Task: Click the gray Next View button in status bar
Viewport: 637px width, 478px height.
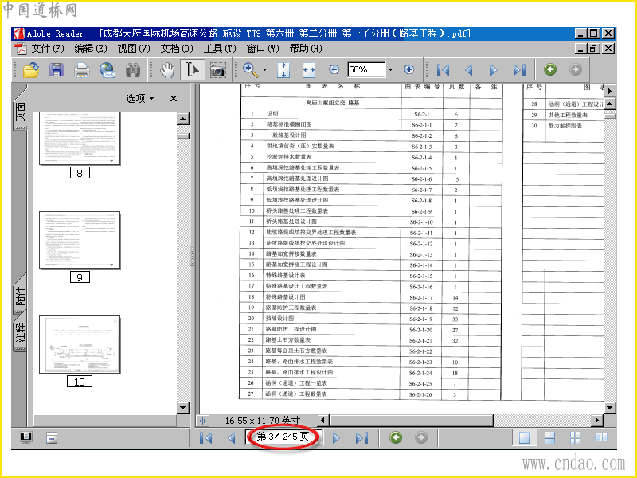Action: point(421,437)
